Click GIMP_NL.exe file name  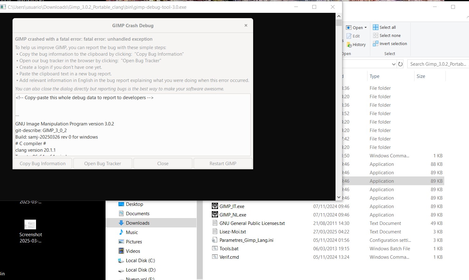233,215
